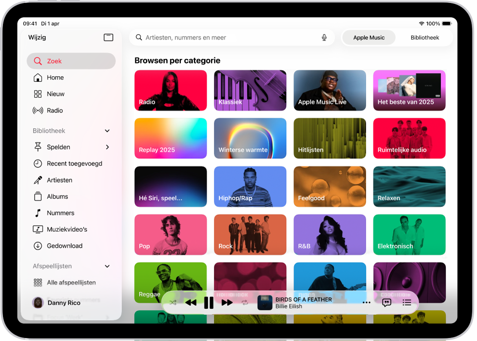Image resolution: width=477 pixels, height=341 pixels.
Task: Go to Nieuw in the sidebar
Action: pos(71,94)
